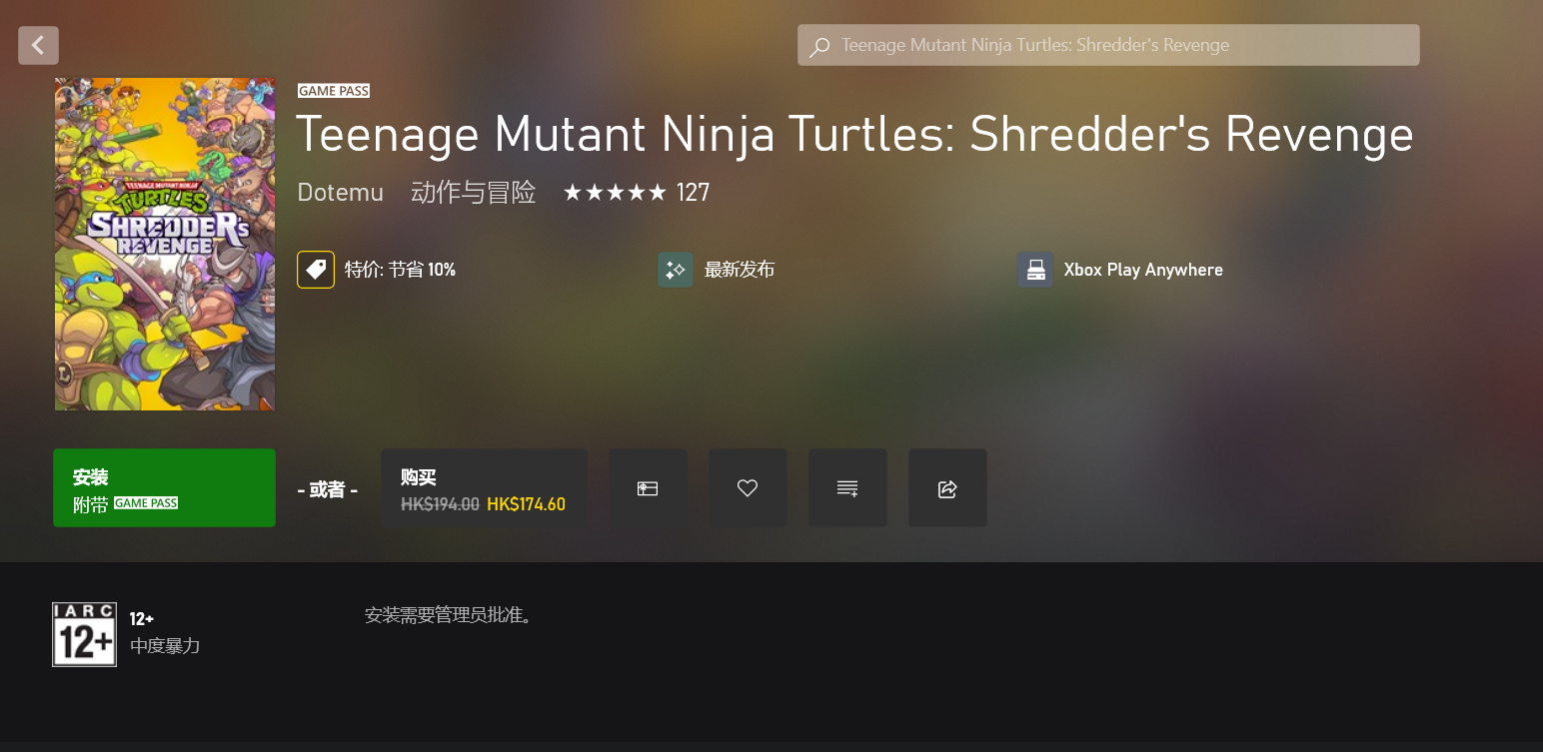This screenshot has width=1543, height=752.
Task: Click the Xbox Play Anywhere icon
Action: coord(1035,270)
